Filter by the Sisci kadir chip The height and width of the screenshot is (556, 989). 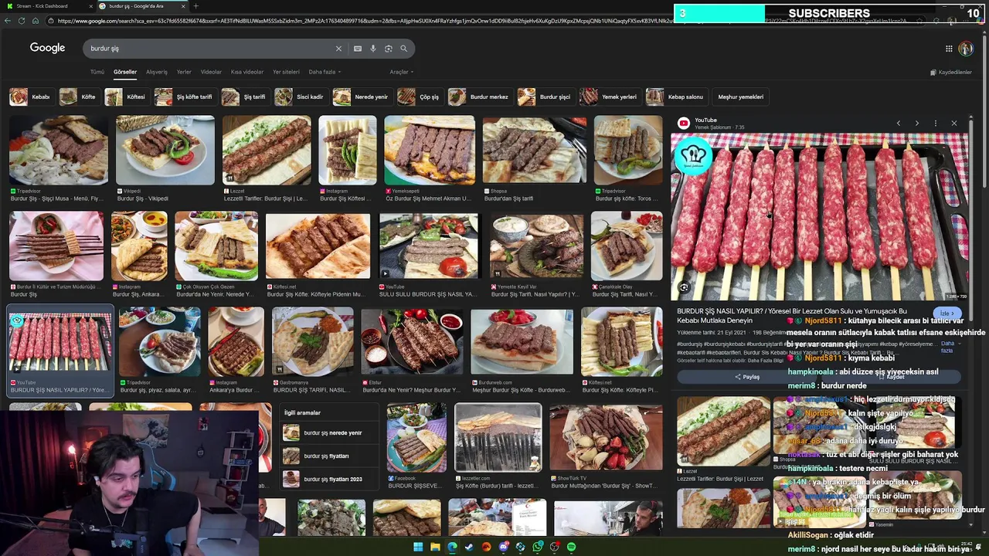[x=301, y=97]
